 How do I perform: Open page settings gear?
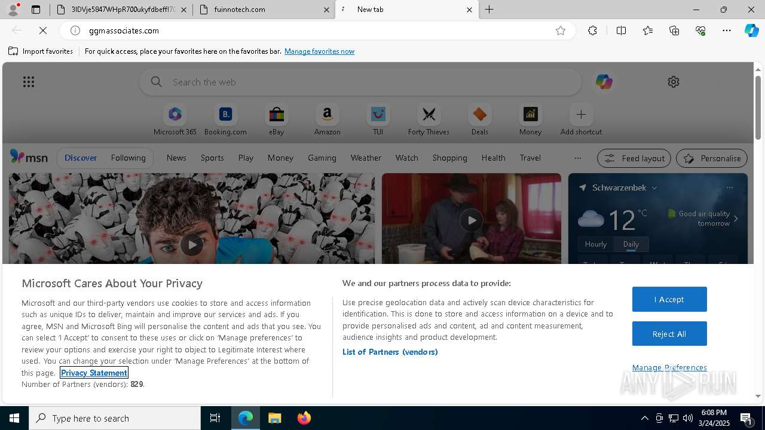click(x=674, y=82)
